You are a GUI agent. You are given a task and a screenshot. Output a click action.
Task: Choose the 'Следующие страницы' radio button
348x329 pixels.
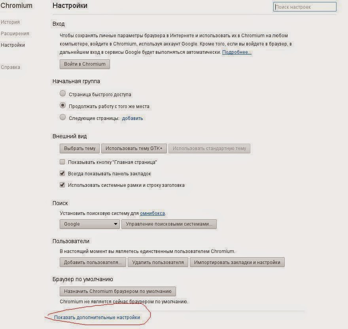(62, 118)
